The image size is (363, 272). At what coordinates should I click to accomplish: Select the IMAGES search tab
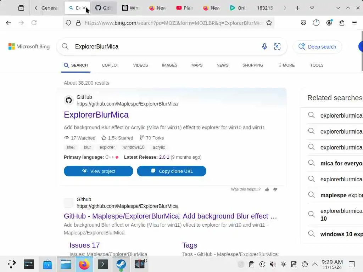point(170,65)
